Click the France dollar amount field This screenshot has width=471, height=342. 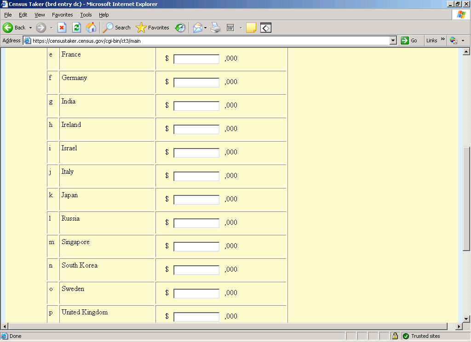(x=196, y=59)
